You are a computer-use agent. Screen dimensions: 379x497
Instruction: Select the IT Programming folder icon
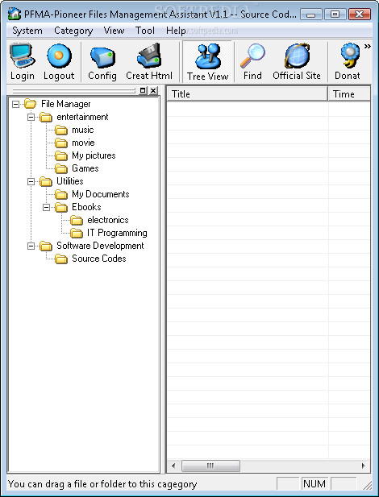[x=77, y=233]
